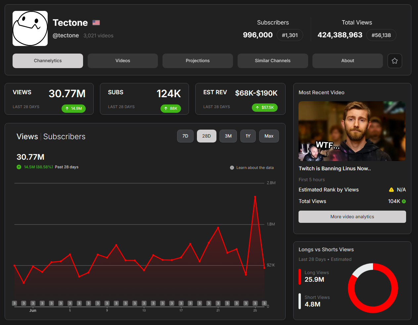Click the Tectone channel avatar
The width and height of the screenshot is (418, 325).
click(30, 28)
